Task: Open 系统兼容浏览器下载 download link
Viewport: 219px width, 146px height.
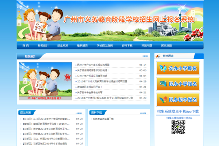Action: (x=103, y=119)
